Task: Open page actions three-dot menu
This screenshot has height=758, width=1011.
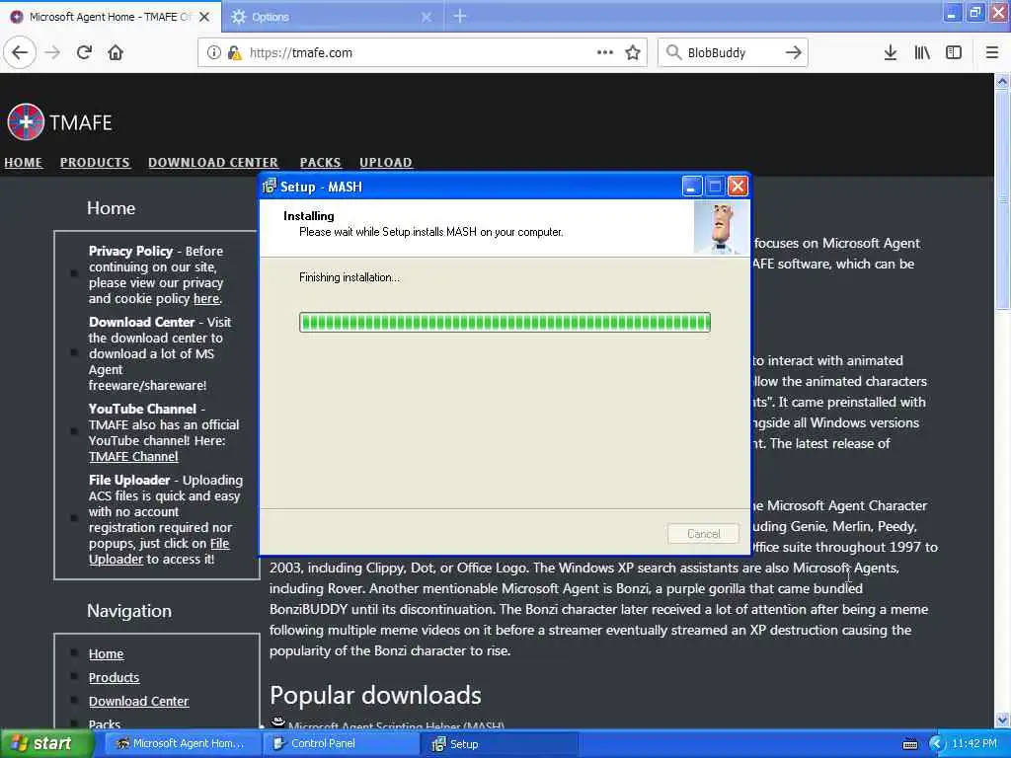Action: [x=605, y=52]
